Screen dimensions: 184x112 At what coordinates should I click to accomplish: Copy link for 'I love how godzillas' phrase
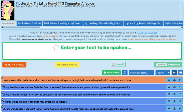pyautogui.click(x=180, y=80)
